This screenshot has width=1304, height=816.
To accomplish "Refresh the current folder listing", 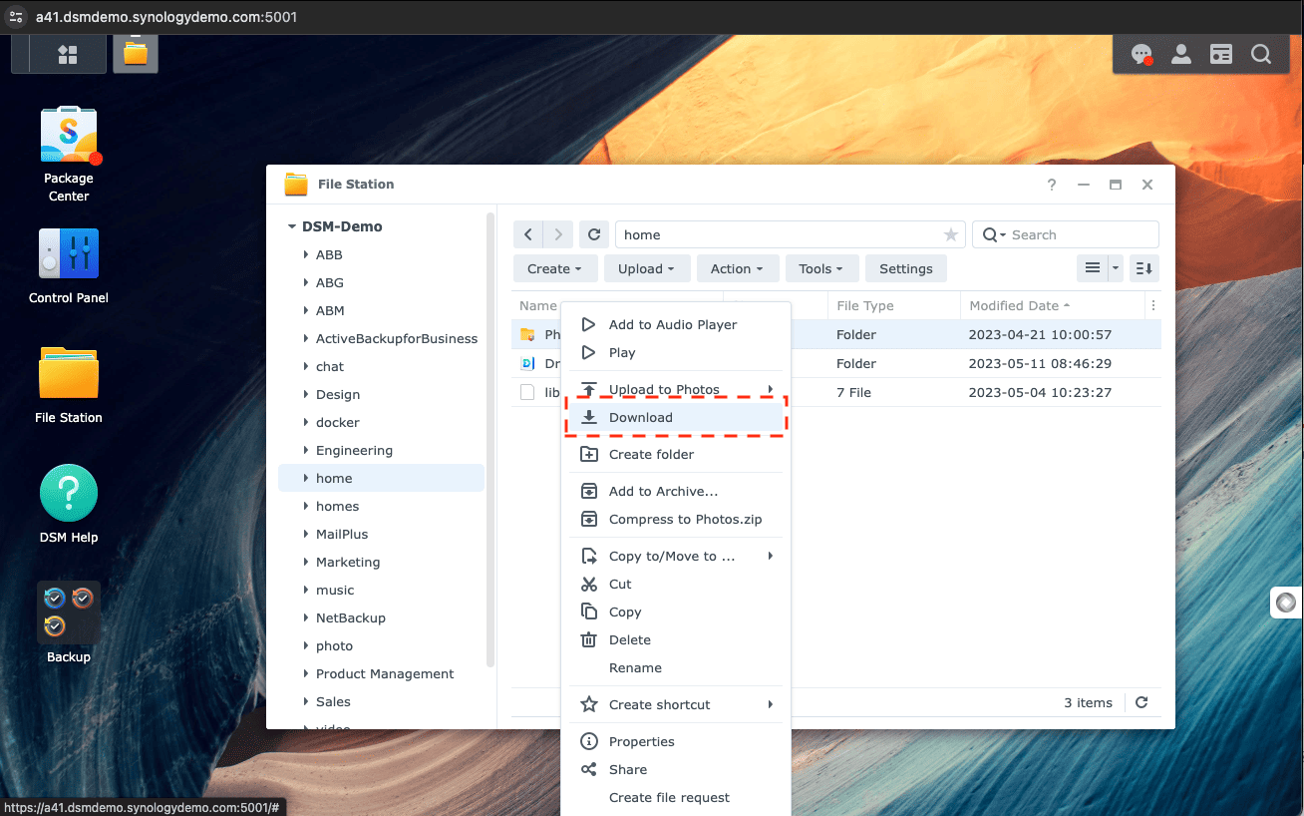I will tap(594, 234).
